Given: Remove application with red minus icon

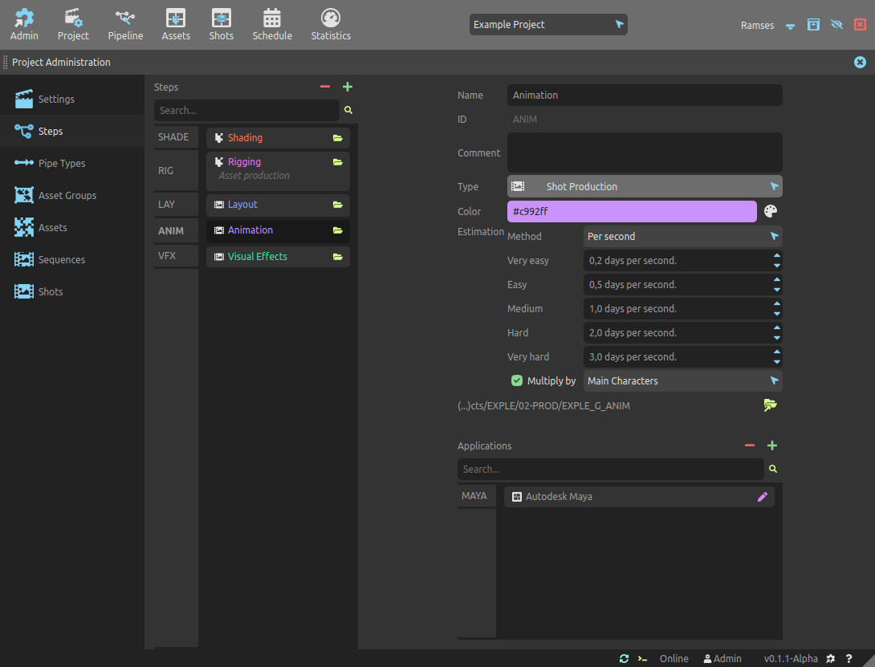Looking at the screenshot, I should point(750,445).
